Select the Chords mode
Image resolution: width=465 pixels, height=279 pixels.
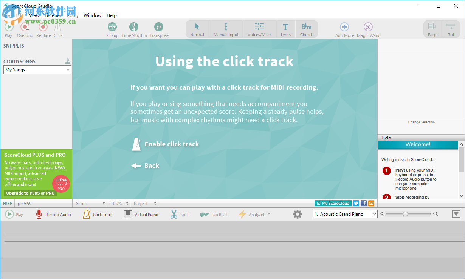click(x=307, y=29)
